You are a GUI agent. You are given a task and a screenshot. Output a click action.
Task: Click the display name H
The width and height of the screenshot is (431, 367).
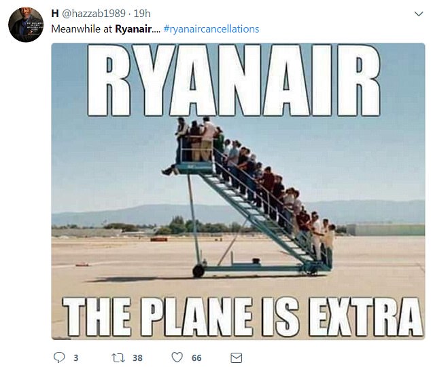pos(55,14)
